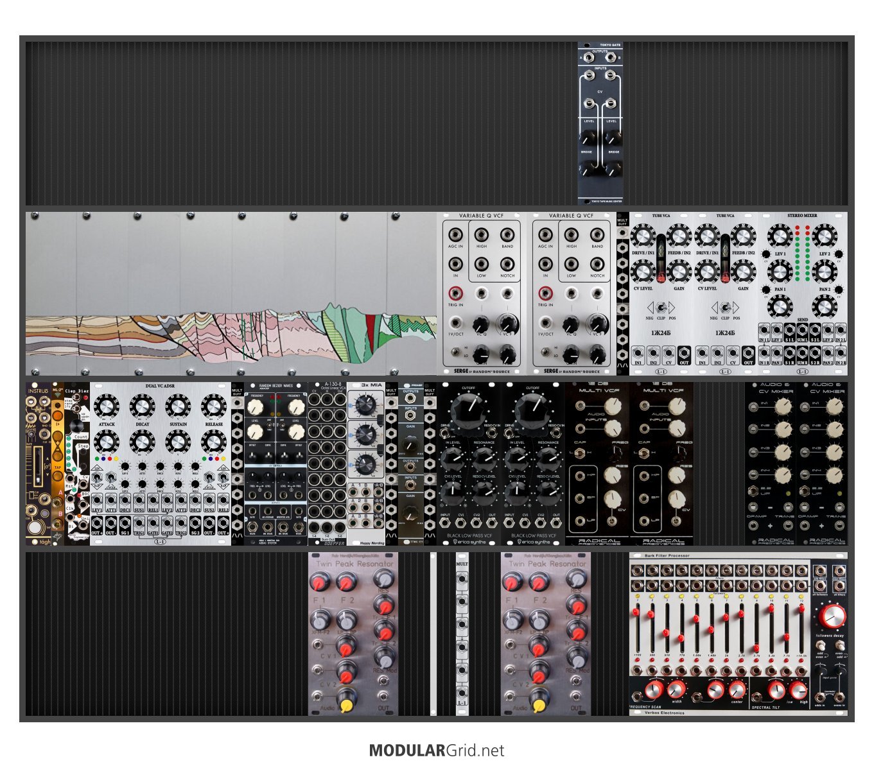Click the narrow L-1 MULT module in bottom row
This screenshot has height=764, width=874.
coord(462,634)
